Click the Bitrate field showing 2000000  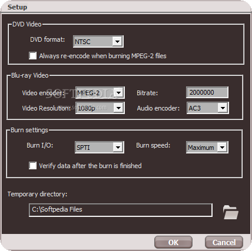[207, 92]
